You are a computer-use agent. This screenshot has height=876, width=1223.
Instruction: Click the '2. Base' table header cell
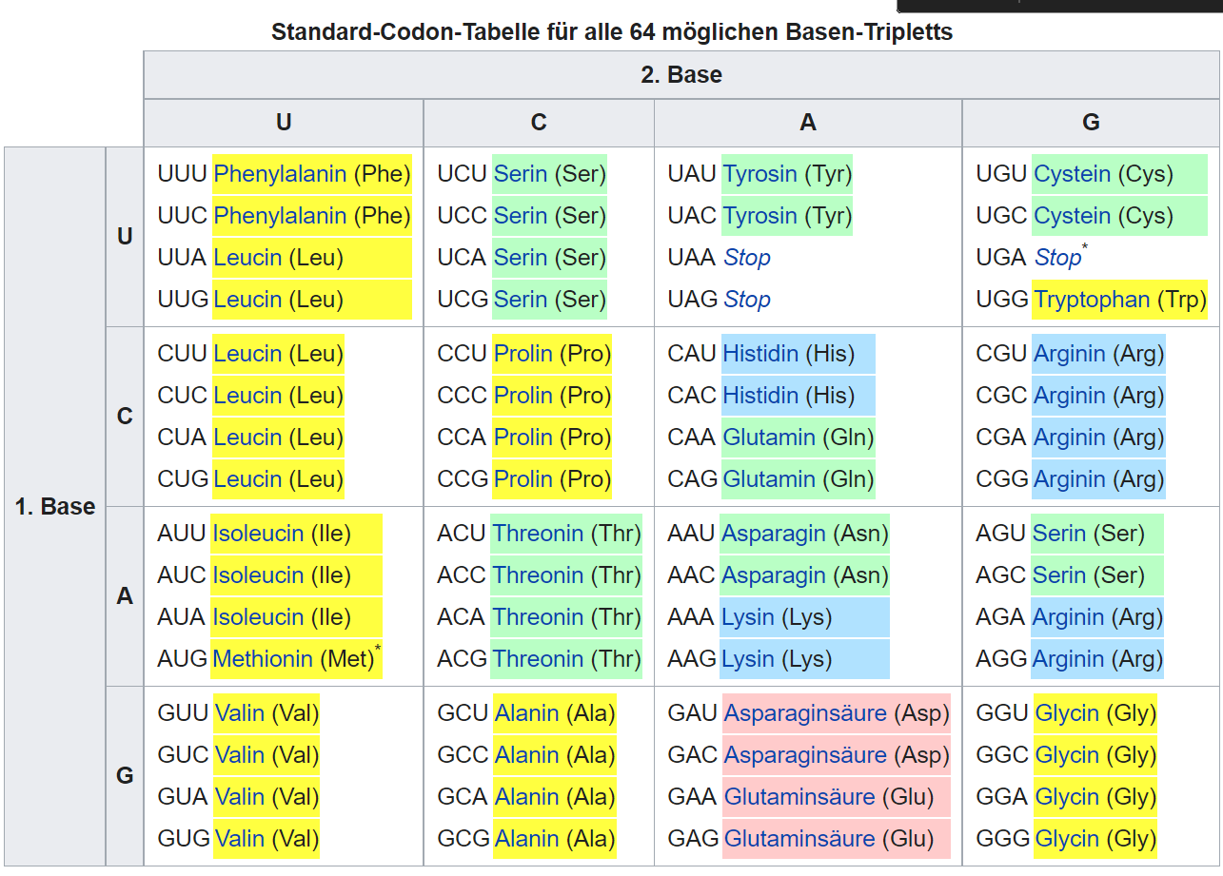(681, 75)
